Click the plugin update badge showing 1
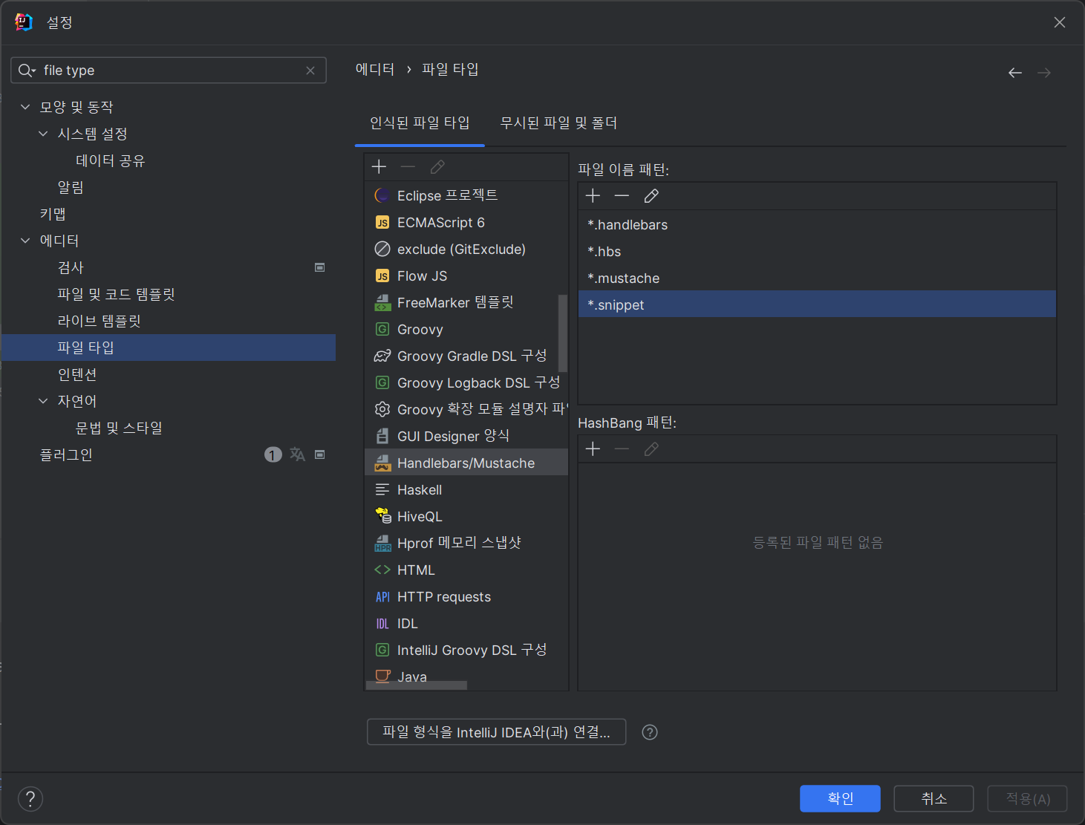The height and width of the screenshot is (825, 1085). click(x=273, y=454)
